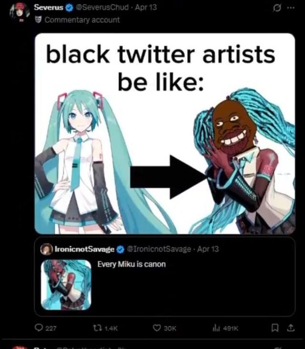Click the Grok slash-circle icon
The image size is (305, 349).
(277, 8)
